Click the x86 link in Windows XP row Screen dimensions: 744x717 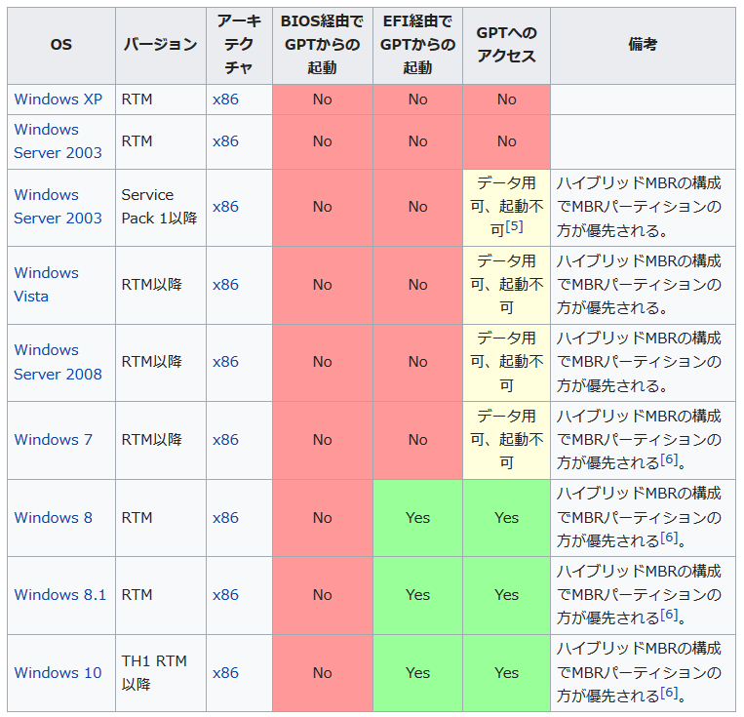[225, 100]
